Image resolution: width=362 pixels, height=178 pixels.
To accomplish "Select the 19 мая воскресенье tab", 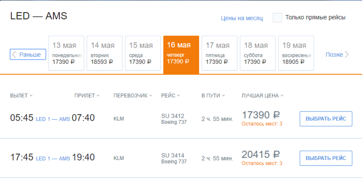I will click(296, 53).
